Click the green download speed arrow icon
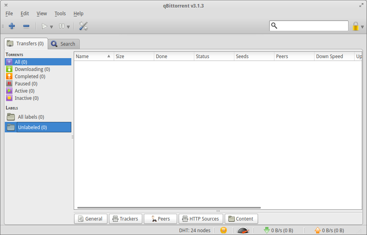 (x=266, y=230)
